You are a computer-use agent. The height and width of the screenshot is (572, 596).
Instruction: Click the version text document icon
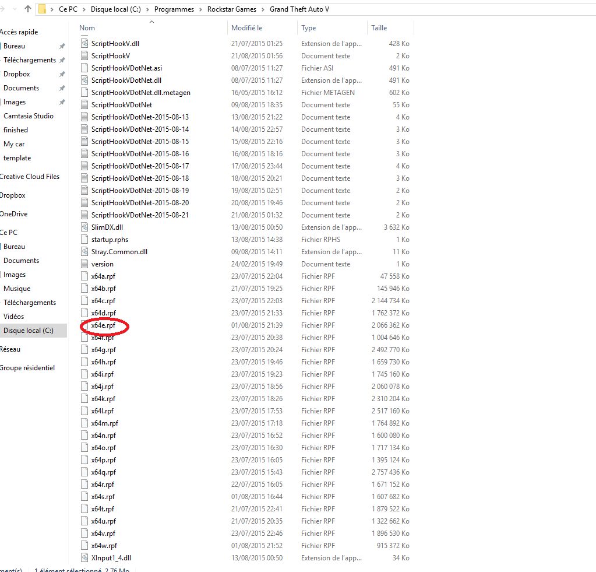tap(84, 264)
